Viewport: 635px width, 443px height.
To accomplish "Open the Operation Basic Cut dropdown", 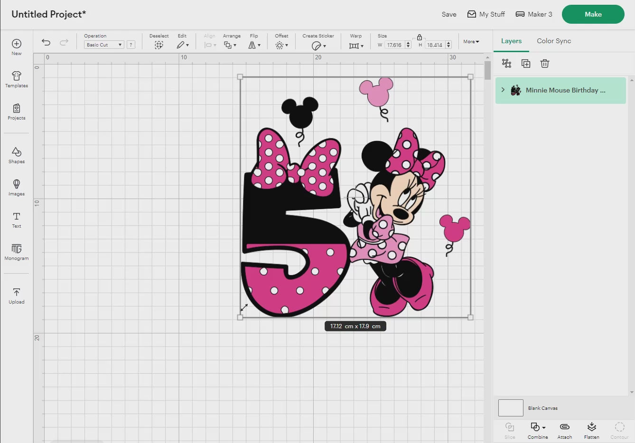I will tap(104, 45).
